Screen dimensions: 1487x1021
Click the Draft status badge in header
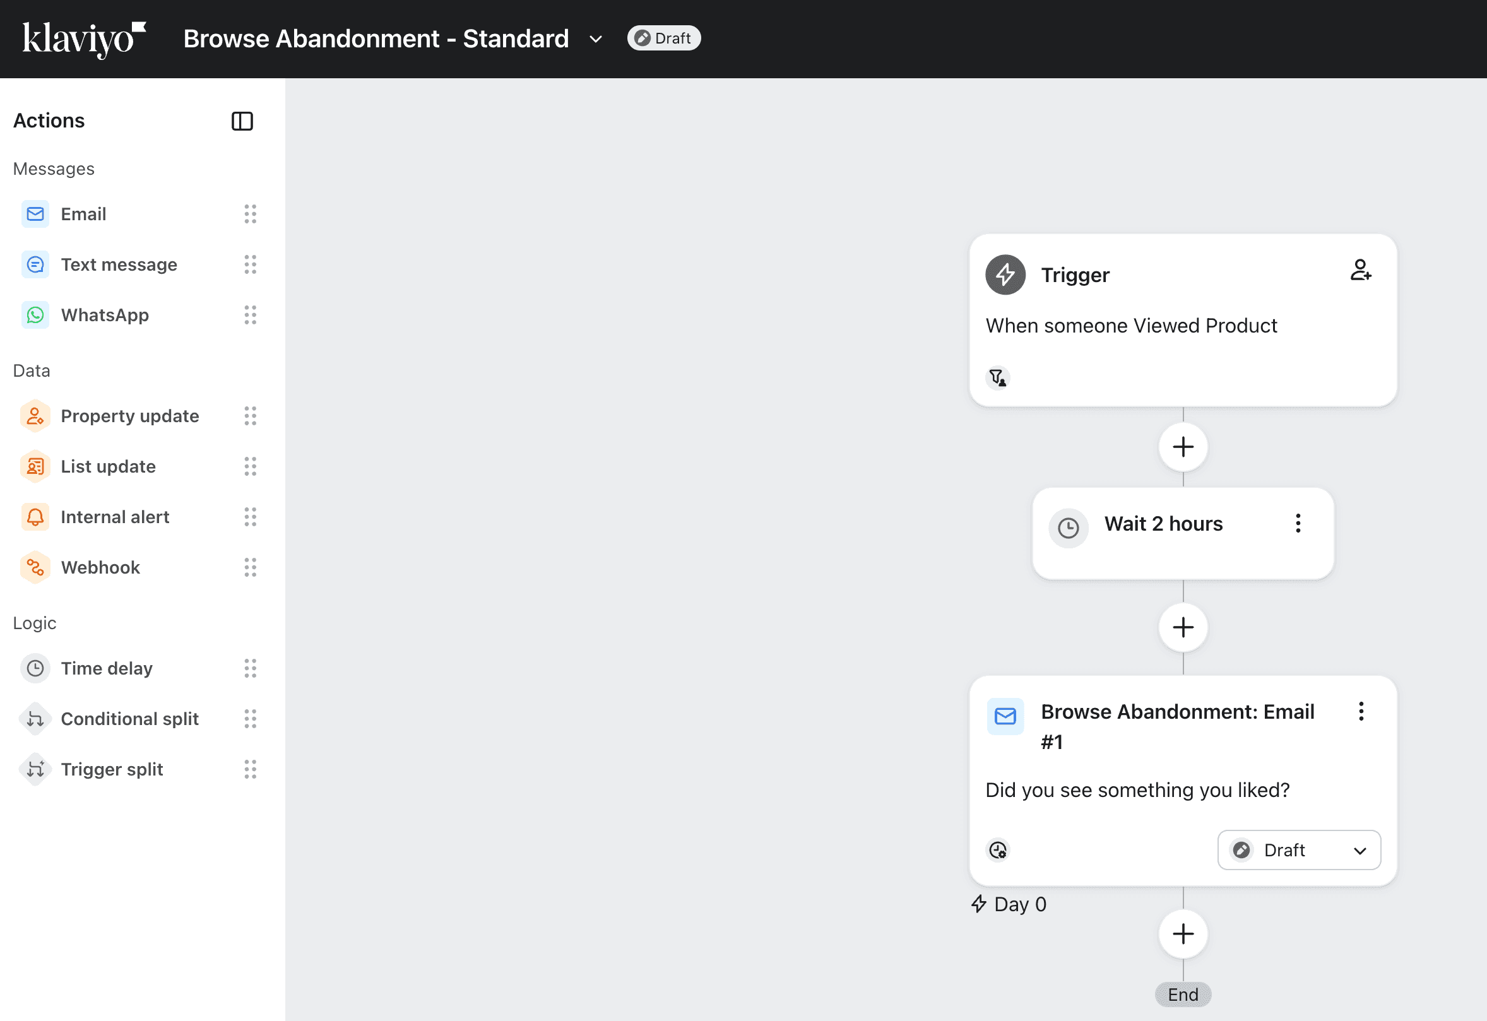tap(663, 38)
